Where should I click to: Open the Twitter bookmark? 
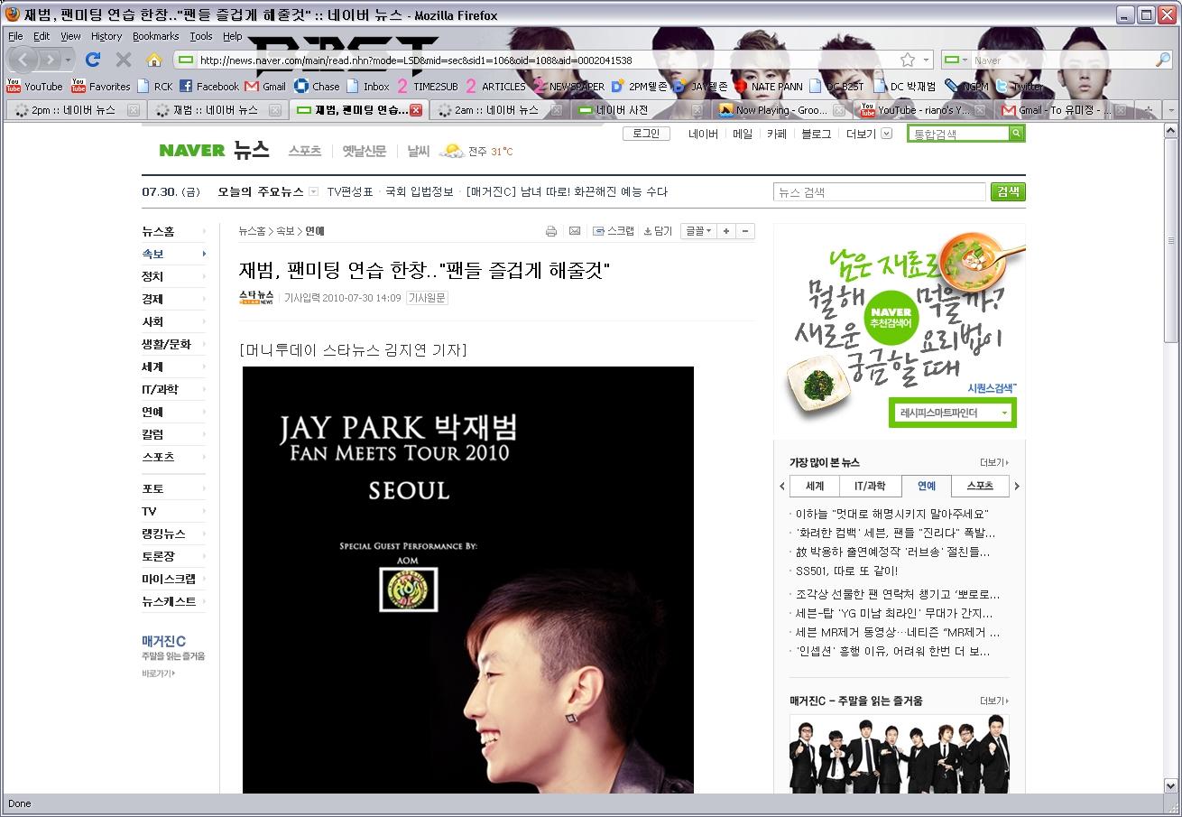click(x=1019, y=87)
